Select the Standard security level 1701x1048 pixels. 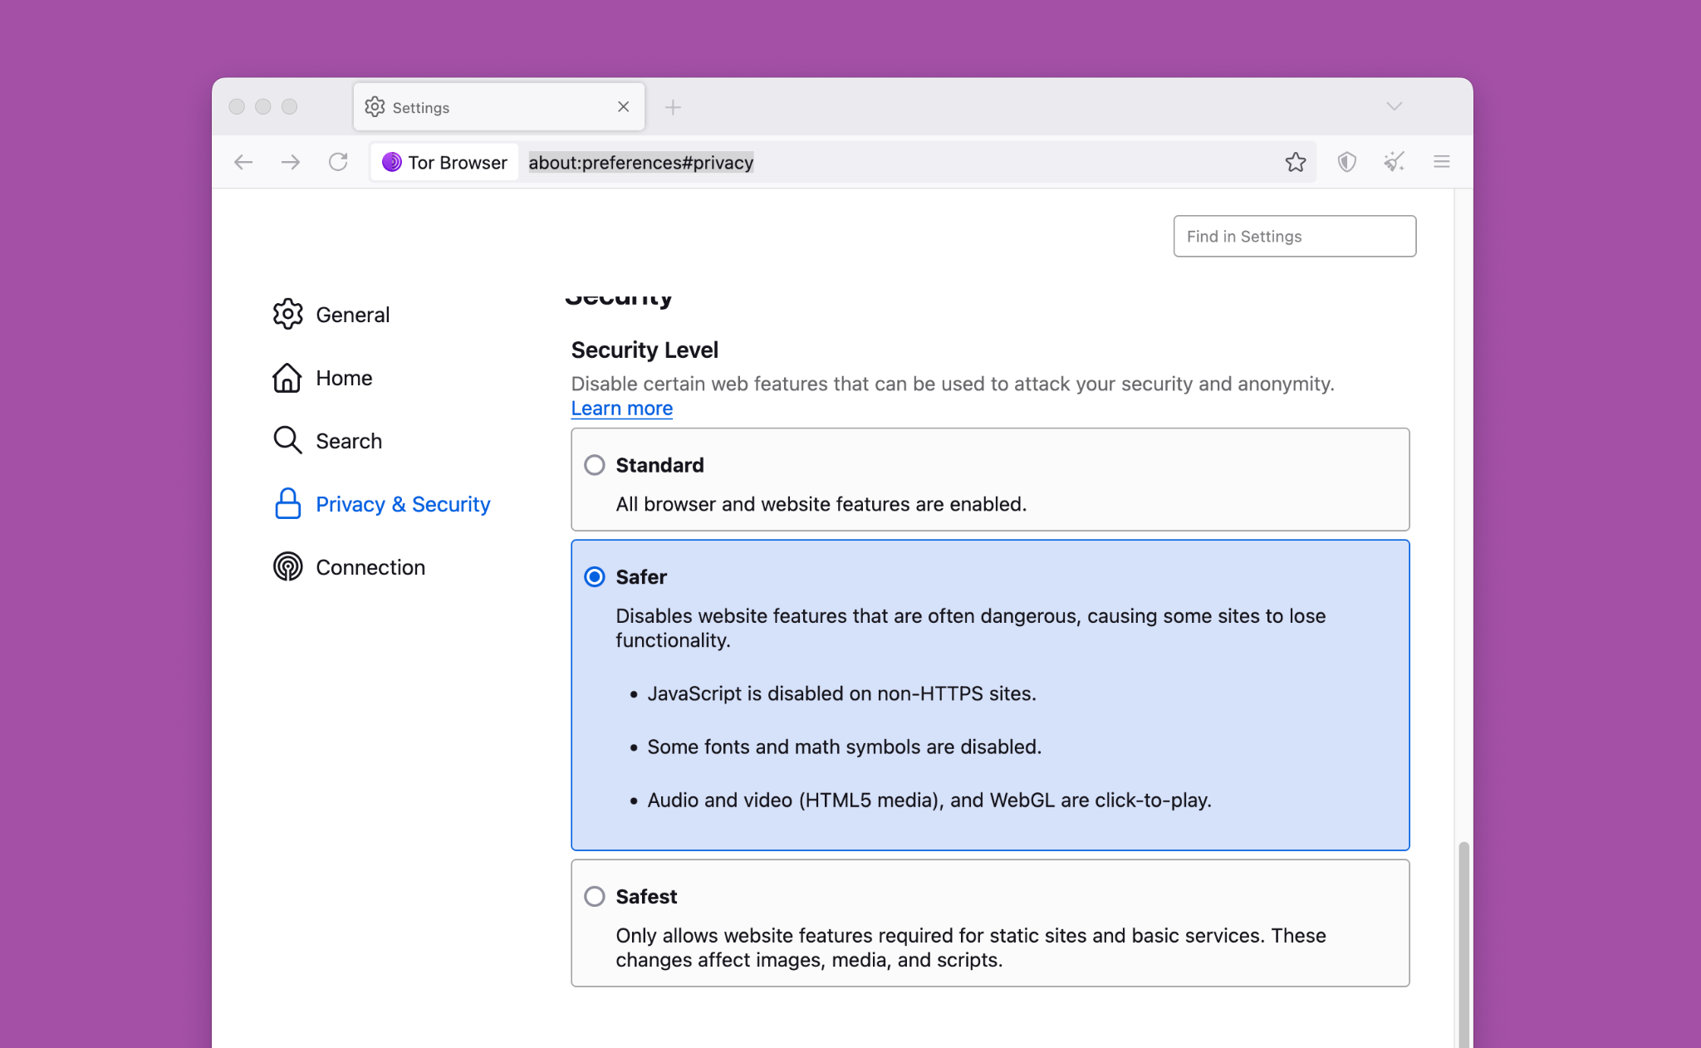click(595, 465)
